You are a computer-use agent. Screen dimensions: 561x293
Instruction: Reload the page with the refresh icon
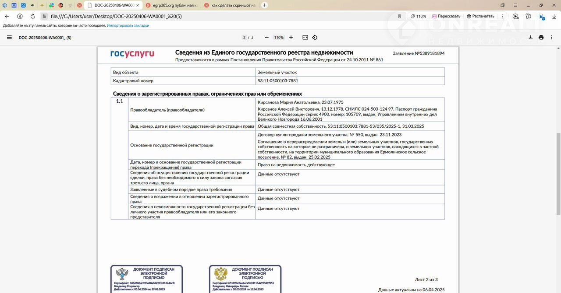click(x=32, y=16)
